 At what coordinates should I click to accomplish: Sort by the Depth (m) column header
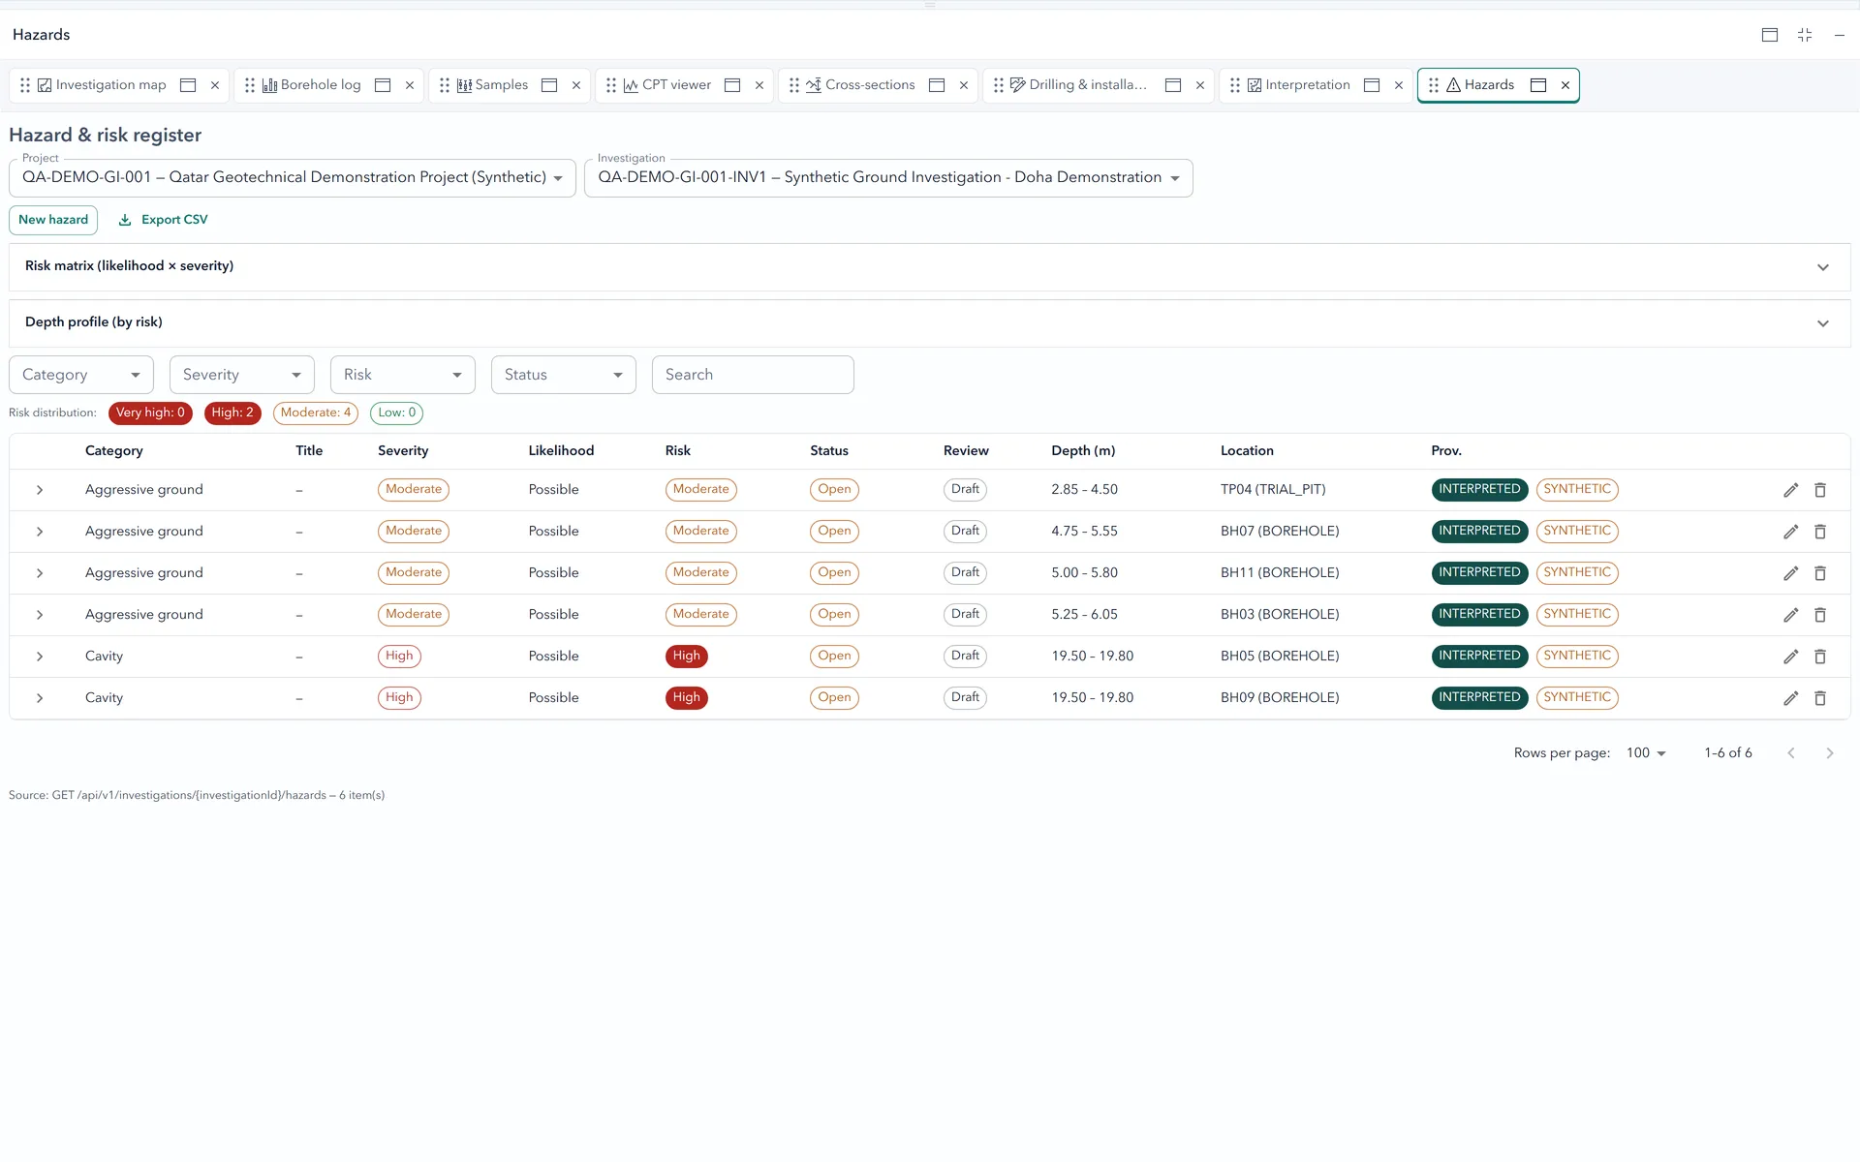[x=1083, y=451]
